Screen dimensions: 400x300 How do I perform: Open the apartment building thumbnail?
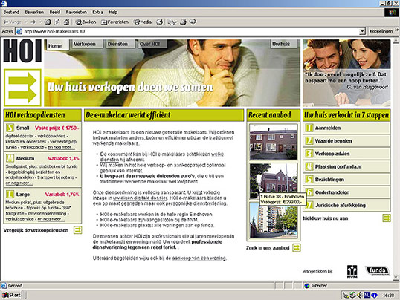(273, 221)
